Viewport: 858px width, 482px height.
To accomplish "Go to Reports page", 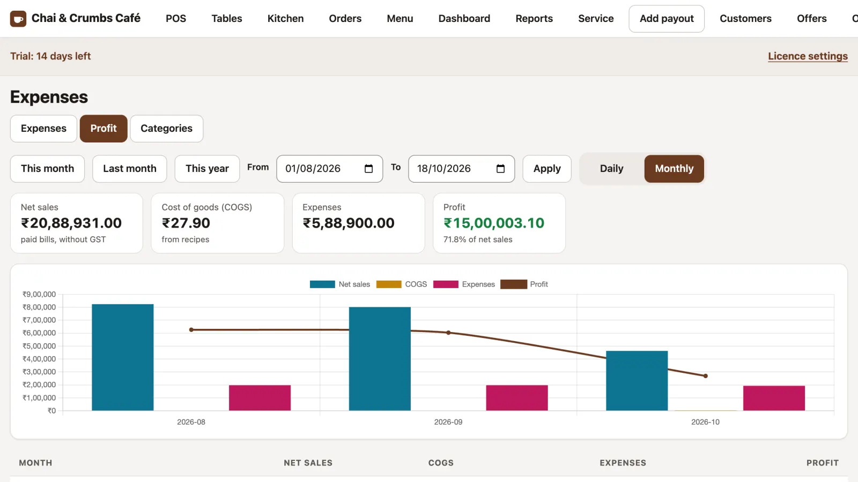I will click(x=534, y=19).
